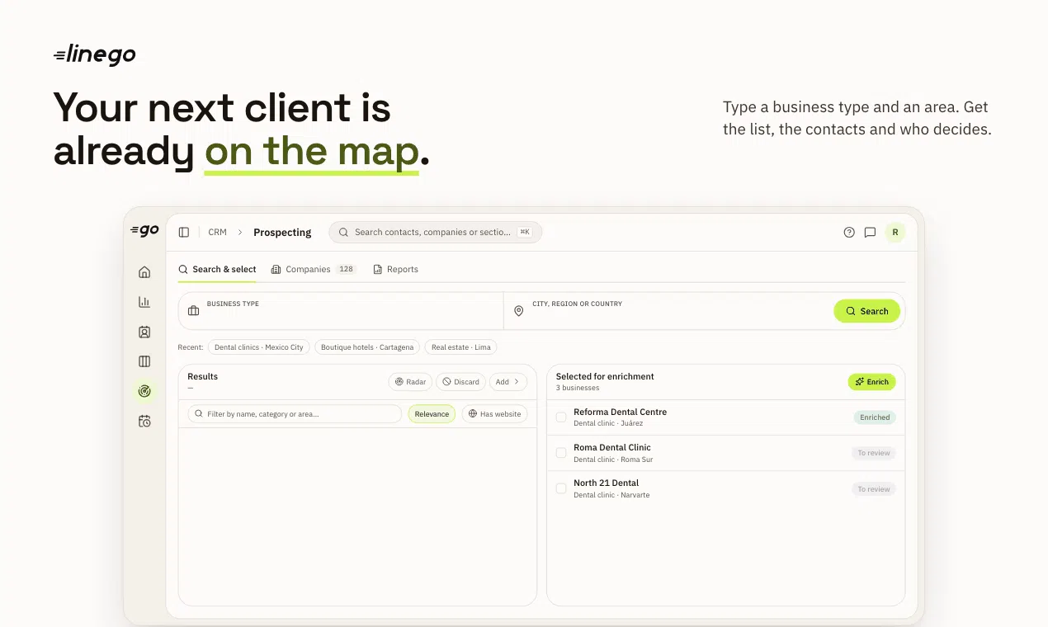The image size is (1048, 627).
Task: Click the Enrich button
Action: [871, 382]
